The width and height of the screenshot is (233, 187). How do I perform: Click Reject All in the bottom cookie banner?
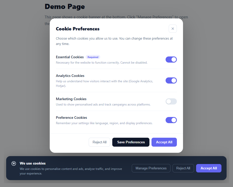(x=183, y=168)
